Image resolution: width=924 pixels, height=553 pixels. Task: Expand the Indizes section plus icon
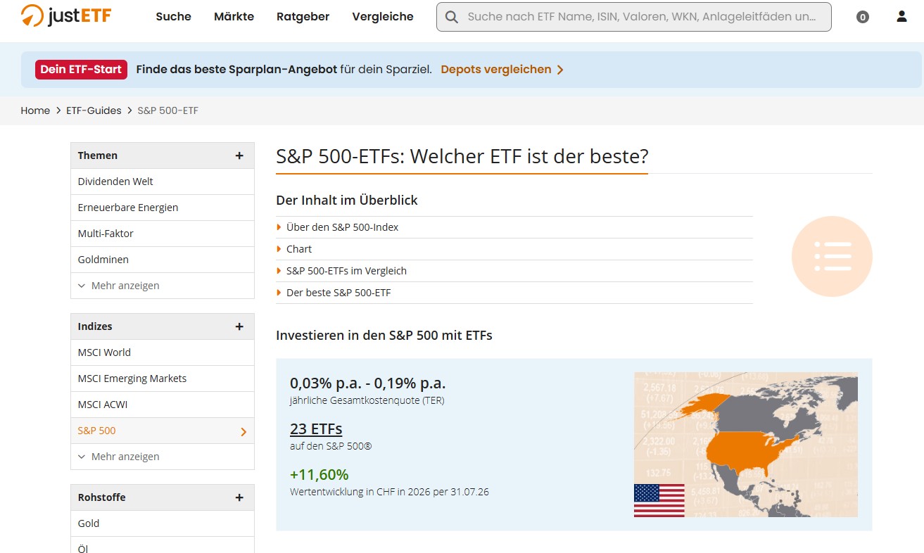[239, 326]
